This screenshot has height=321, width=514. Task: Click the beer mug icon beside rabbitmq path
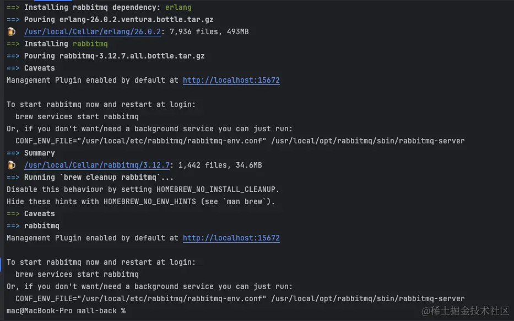pos(12,165)
